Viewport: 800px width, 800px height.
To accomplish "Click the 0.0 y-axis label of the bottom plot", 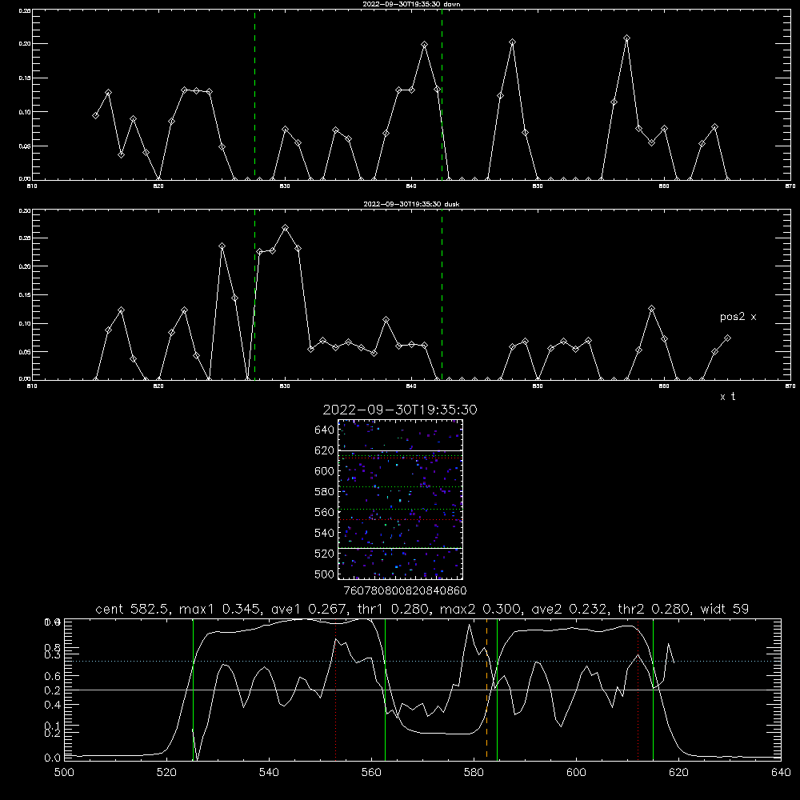I will pyautogui.click(x=53, y=758).
